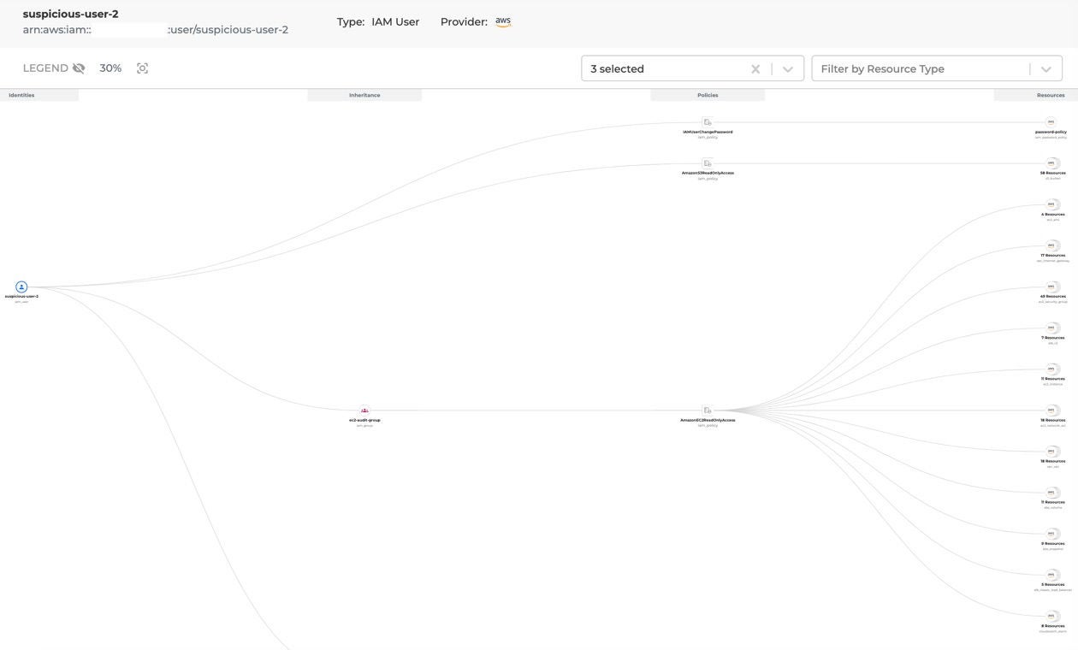The height and width of the screenshot is (650, 1078).
Task: Select the 17 Resources internet gateway node
Action: tap(1051, 245)
